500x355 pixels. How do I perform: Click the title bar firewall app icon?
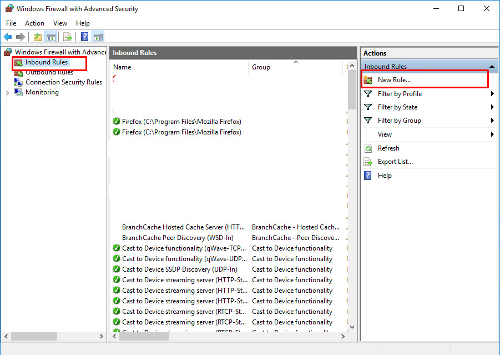(x=9, y=9)
